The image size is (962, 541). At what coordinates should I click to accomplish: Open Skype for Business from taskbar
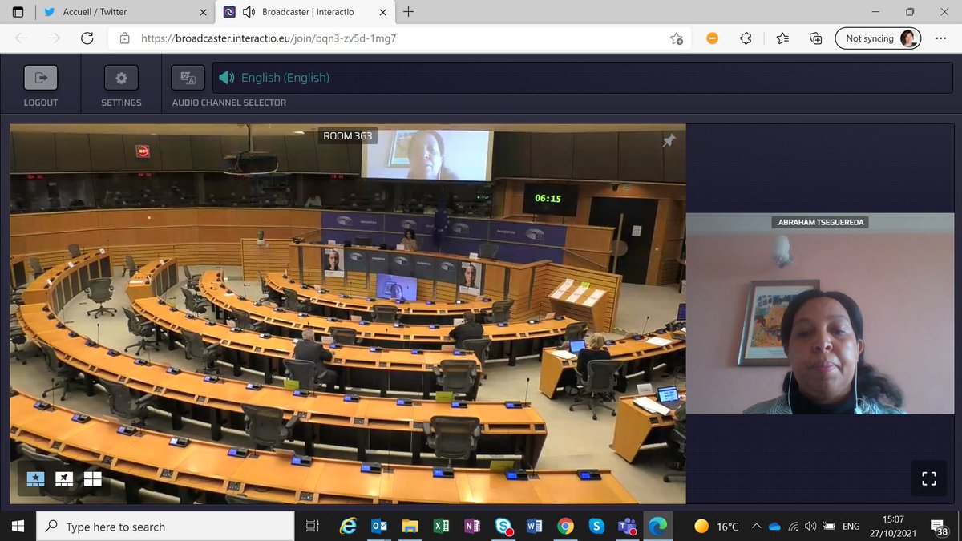tap(503, 527)
